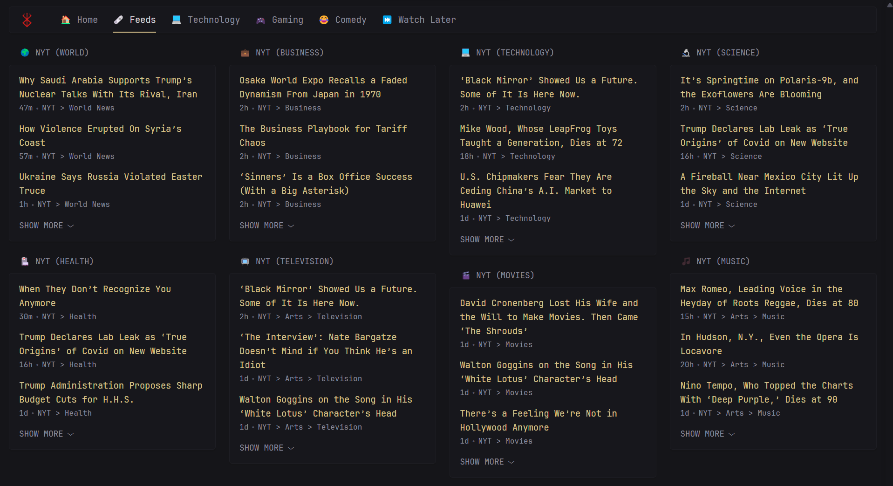Viewport: 893px width, 486px height.
Task: Go to the Watch Later tab
Action: [419, 20]
